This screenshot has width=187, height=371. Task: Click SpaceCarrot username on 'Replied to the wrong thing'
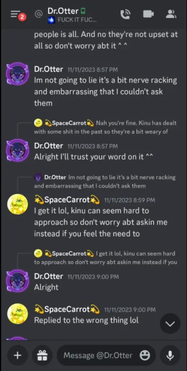[67, 309]
